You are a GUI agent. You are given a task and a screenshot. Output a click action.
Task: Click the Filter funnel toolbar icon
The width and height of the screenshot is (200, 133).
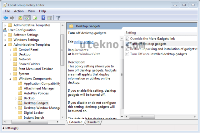click(x=58, y=18)
